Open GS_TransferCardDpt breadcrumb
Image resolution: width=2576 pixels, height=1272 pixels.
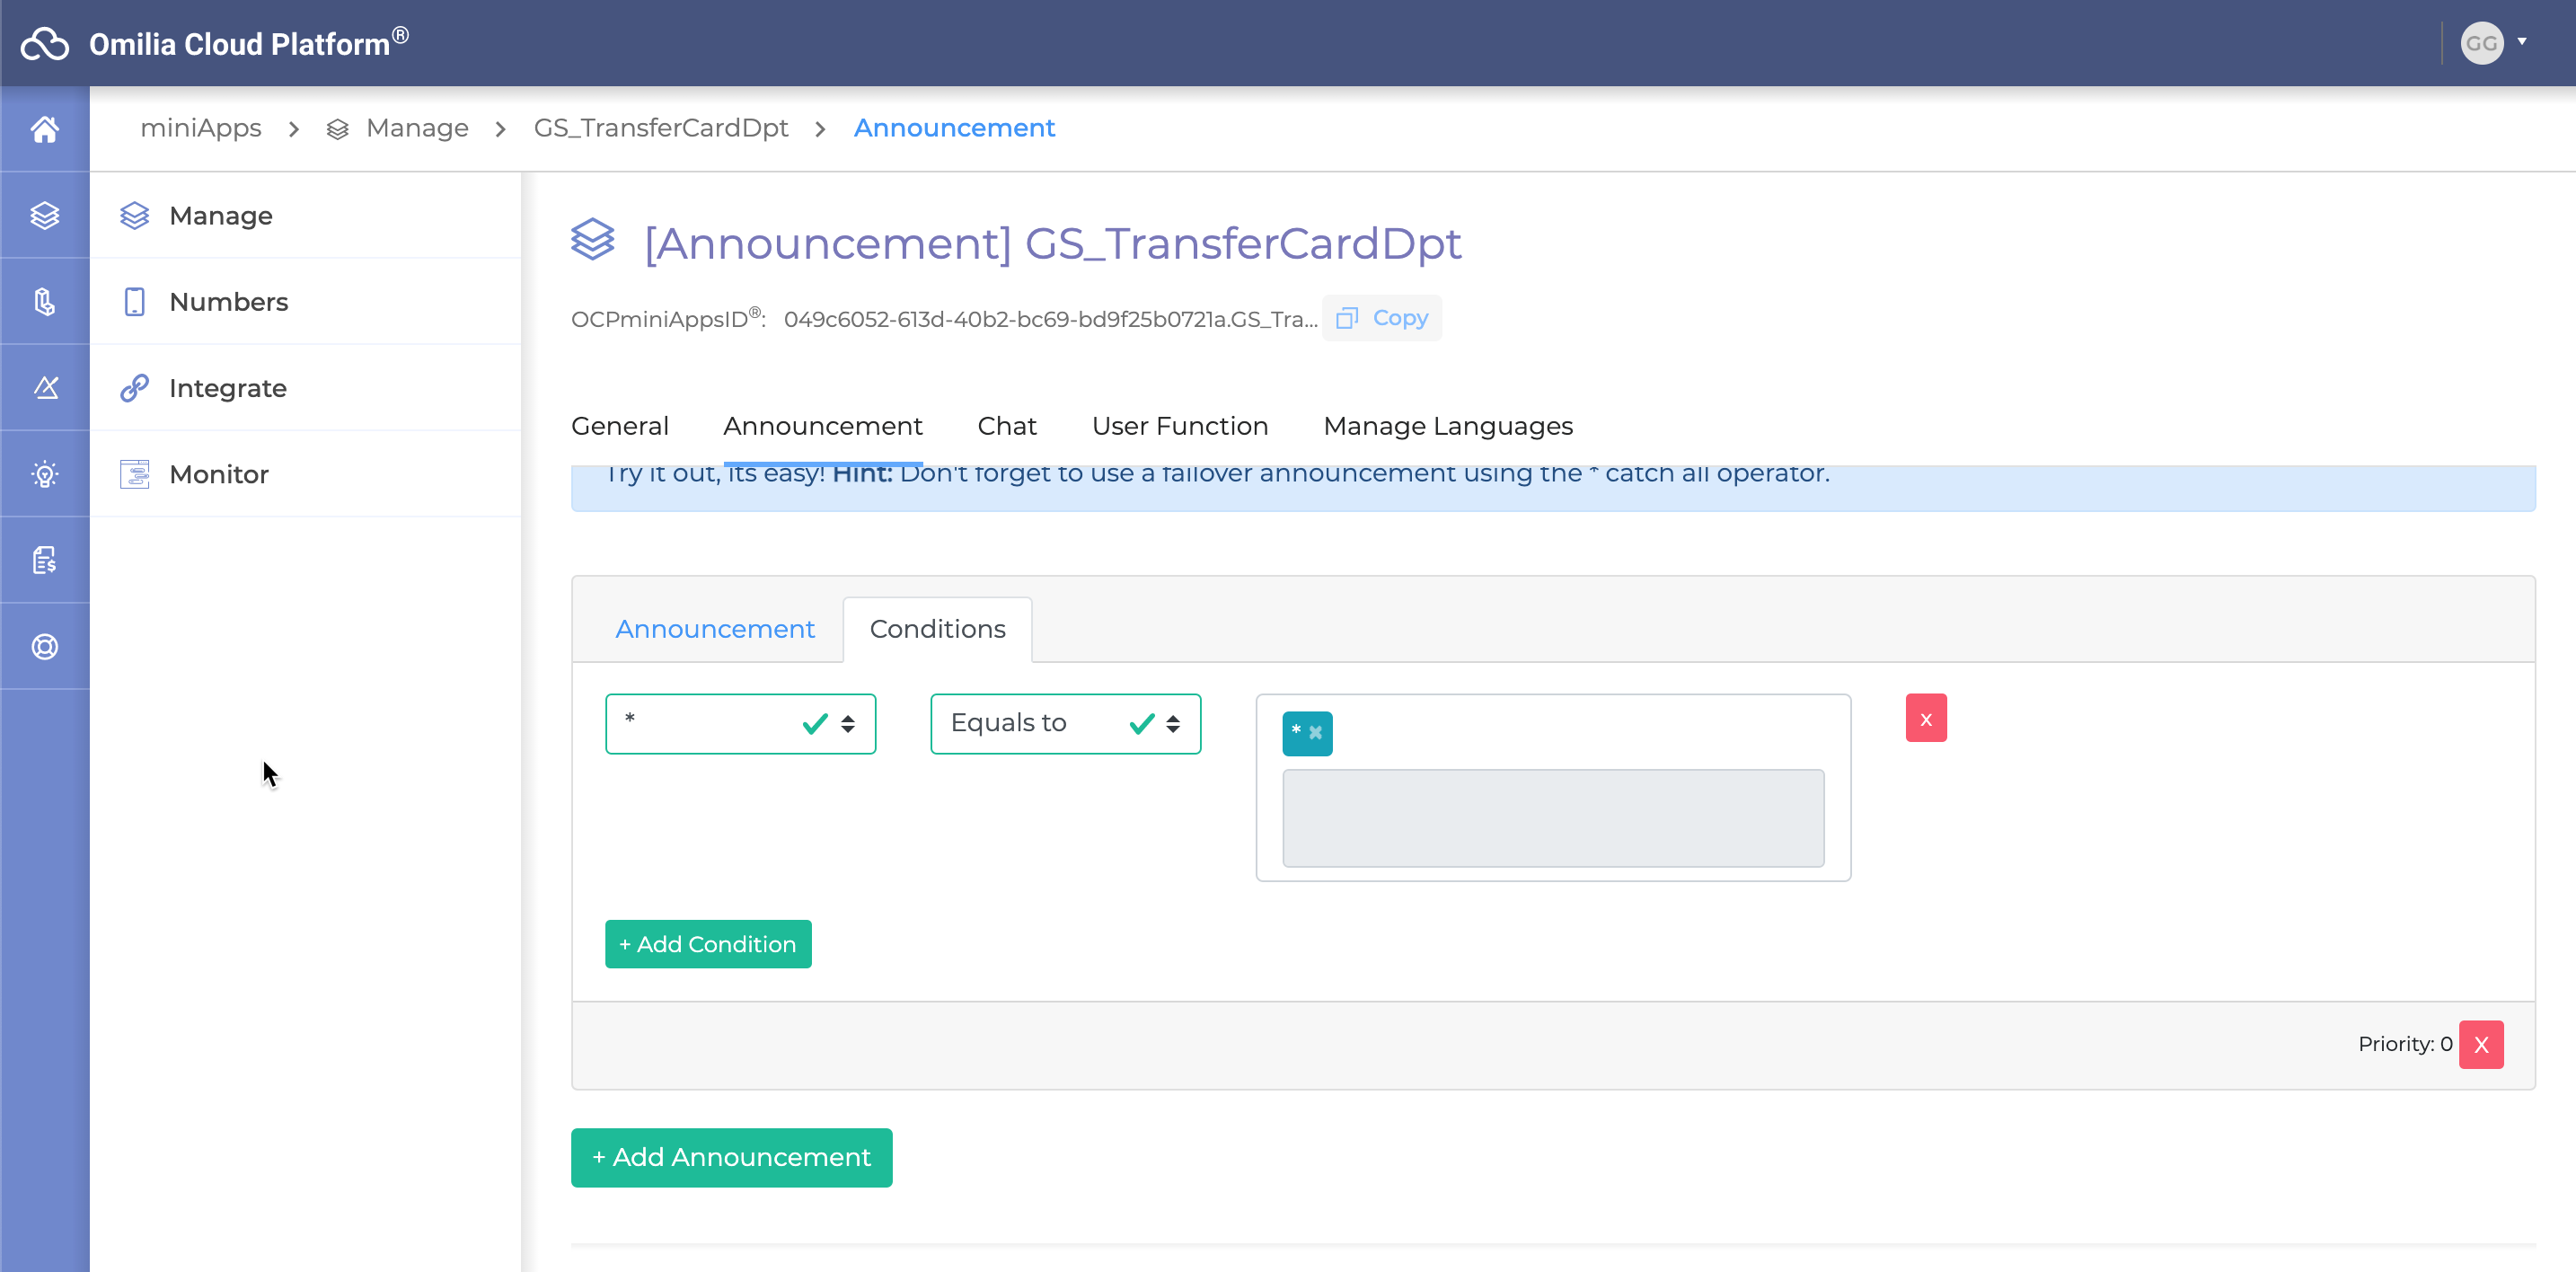pos(660,128)
